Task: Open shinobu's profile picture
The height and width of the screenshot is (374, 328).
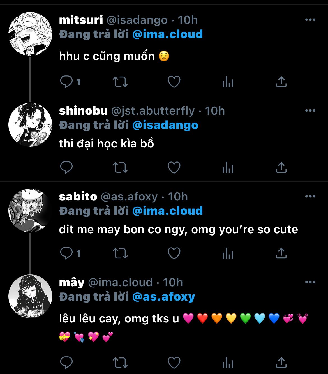Action: pyautogui.click(x=30, y=125)
